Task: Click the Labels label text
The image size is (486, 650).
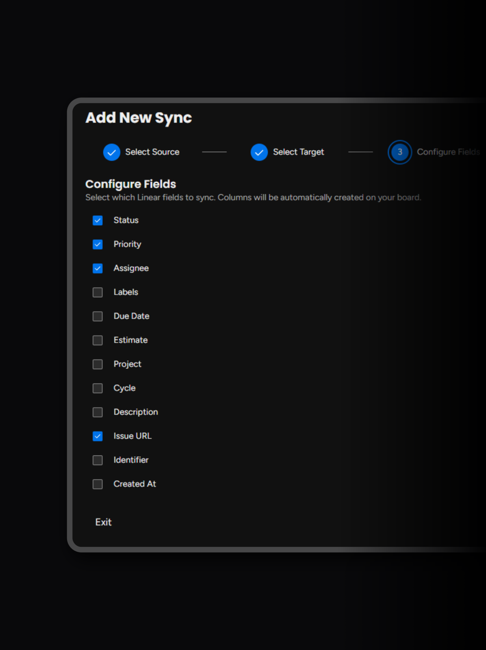Action: pos(126,292)
